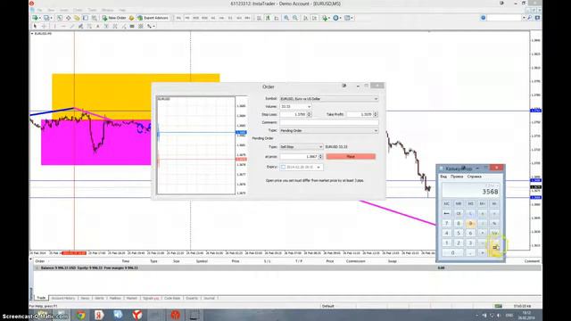Open the Вид menu in Calculator
This screenshot has width=571, height=321.
coord(443,177)
